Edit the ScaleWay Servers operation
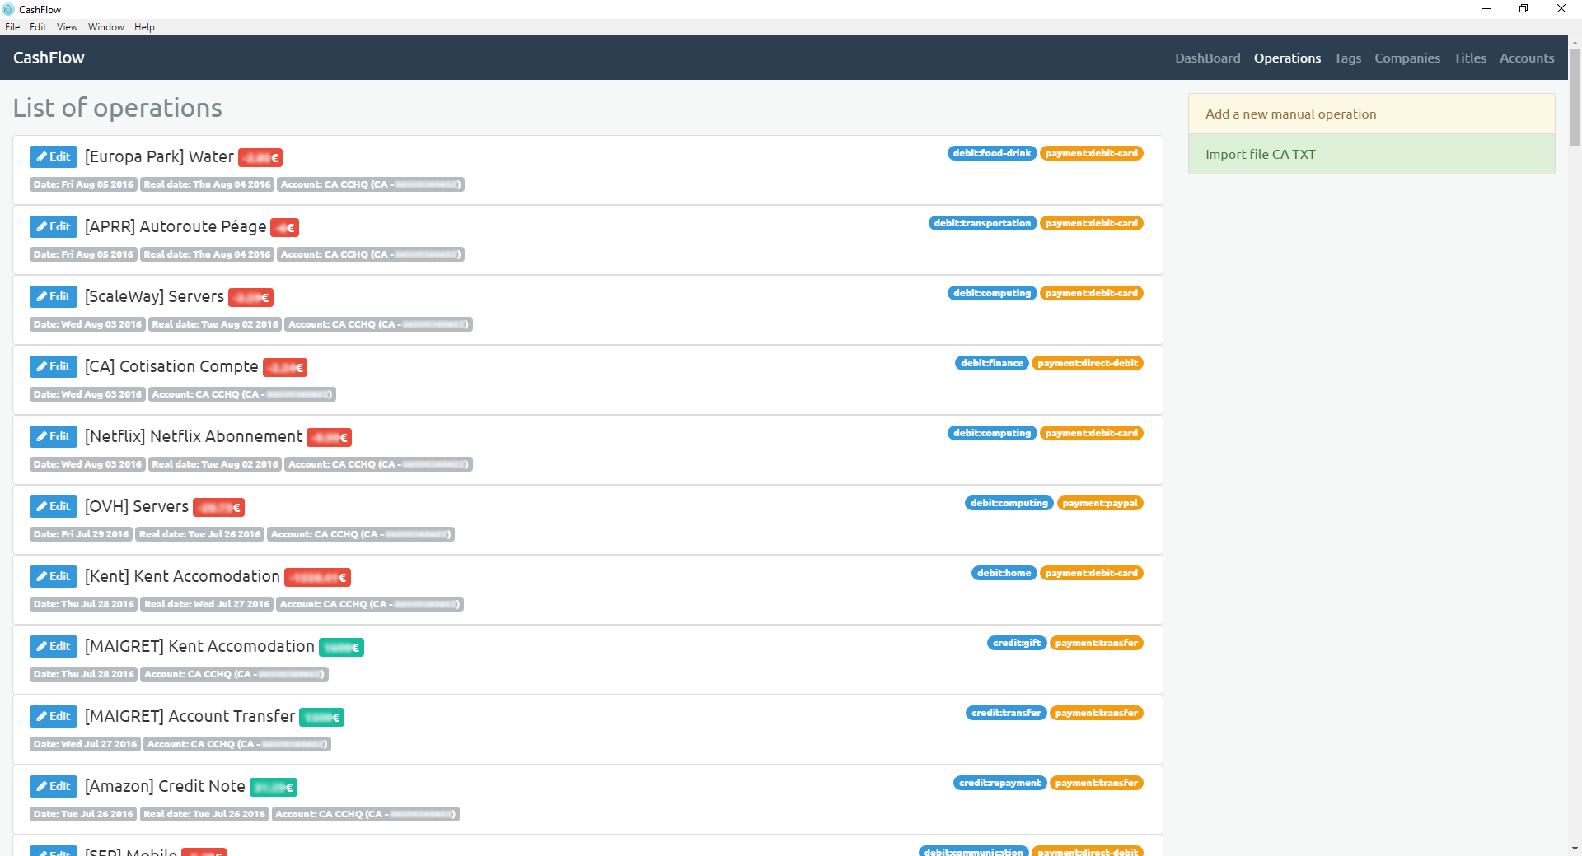Viewport: 1582px width, 856px height. click(54, 296)
